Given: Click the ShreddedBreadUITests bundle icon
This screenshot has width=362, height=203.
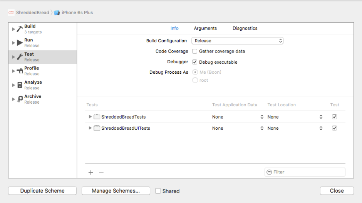Looking at the screenshot, I should 97,128.
